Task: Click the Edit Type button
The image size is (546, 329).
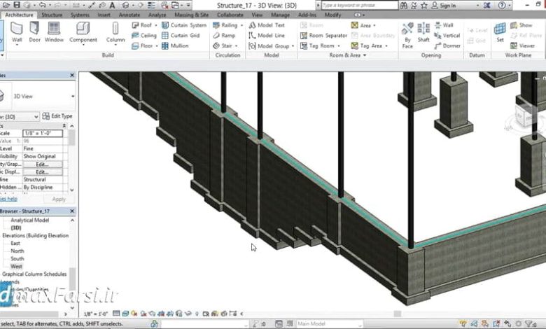Action: [57, 116]
